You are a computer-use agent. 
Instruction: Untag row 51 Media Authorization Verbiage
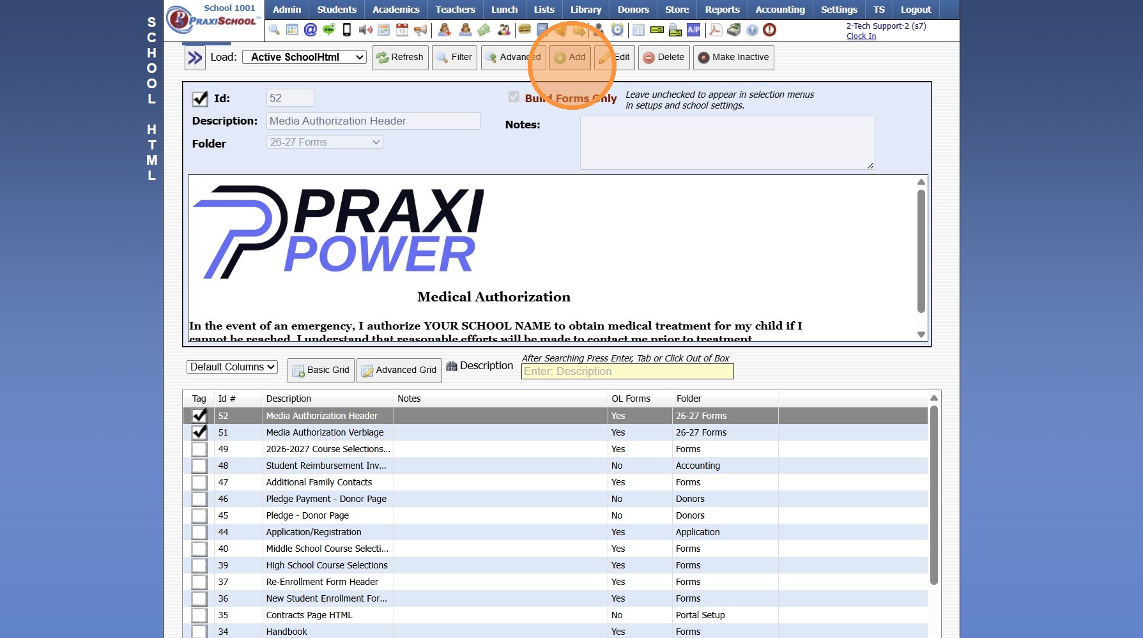(199, 432)
